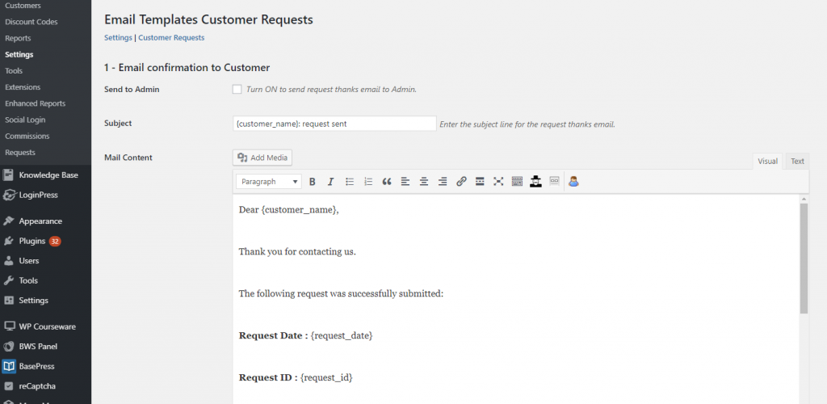The image size is (827, 404).
Task: Click 'Thank you for contacting us.' text
Action: click(x=297, y=251)
